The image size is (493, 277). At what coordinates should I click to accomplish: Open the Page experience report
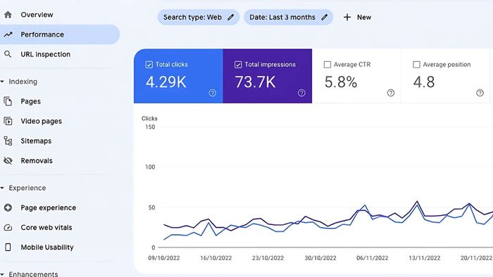pyautogui.click(x=49, y=207)
